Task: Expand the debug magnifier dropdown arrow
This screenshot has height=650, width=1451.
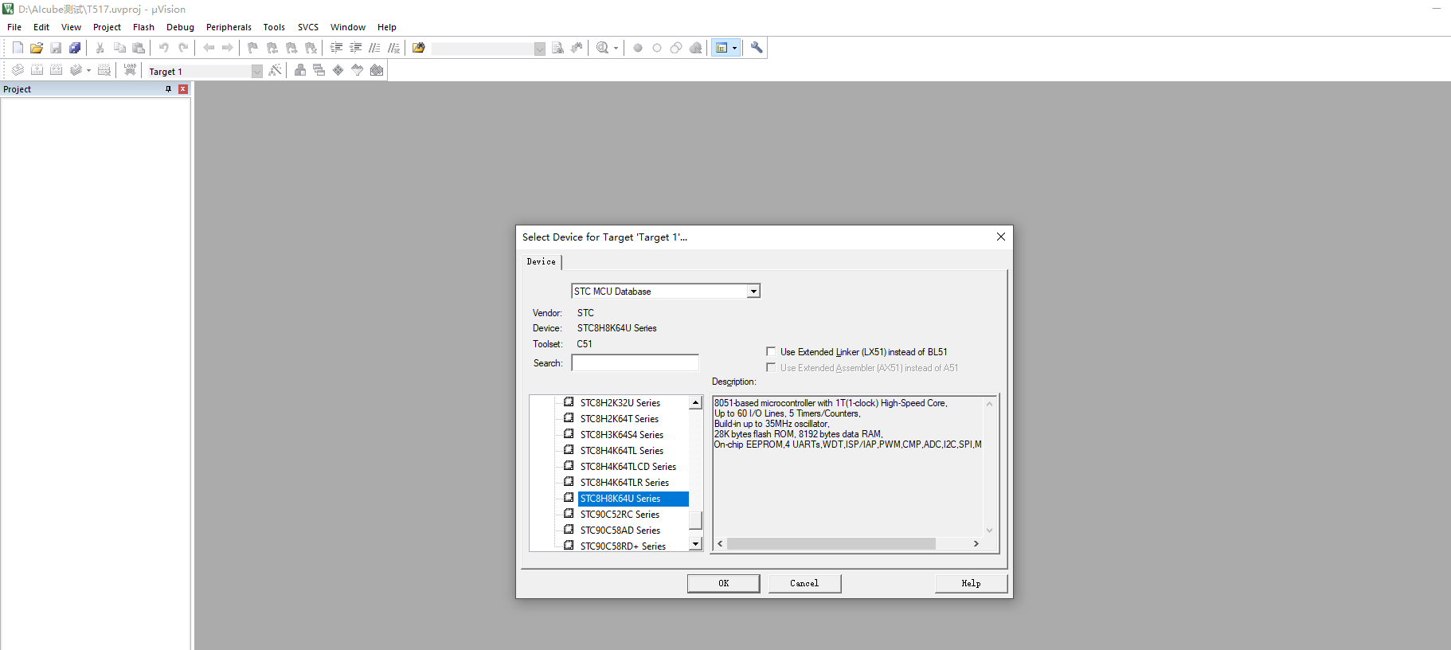Action: pyautogui.click(x=616, y=48)
